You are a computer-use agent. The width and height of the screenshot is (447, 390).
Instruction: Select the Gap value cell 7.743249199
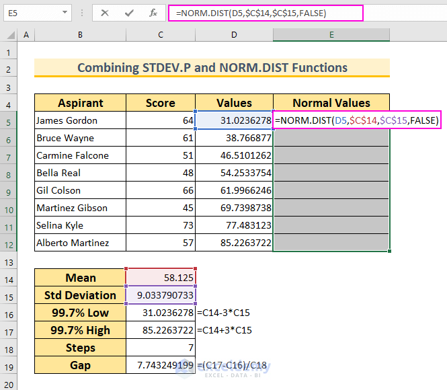click(161, 365)
